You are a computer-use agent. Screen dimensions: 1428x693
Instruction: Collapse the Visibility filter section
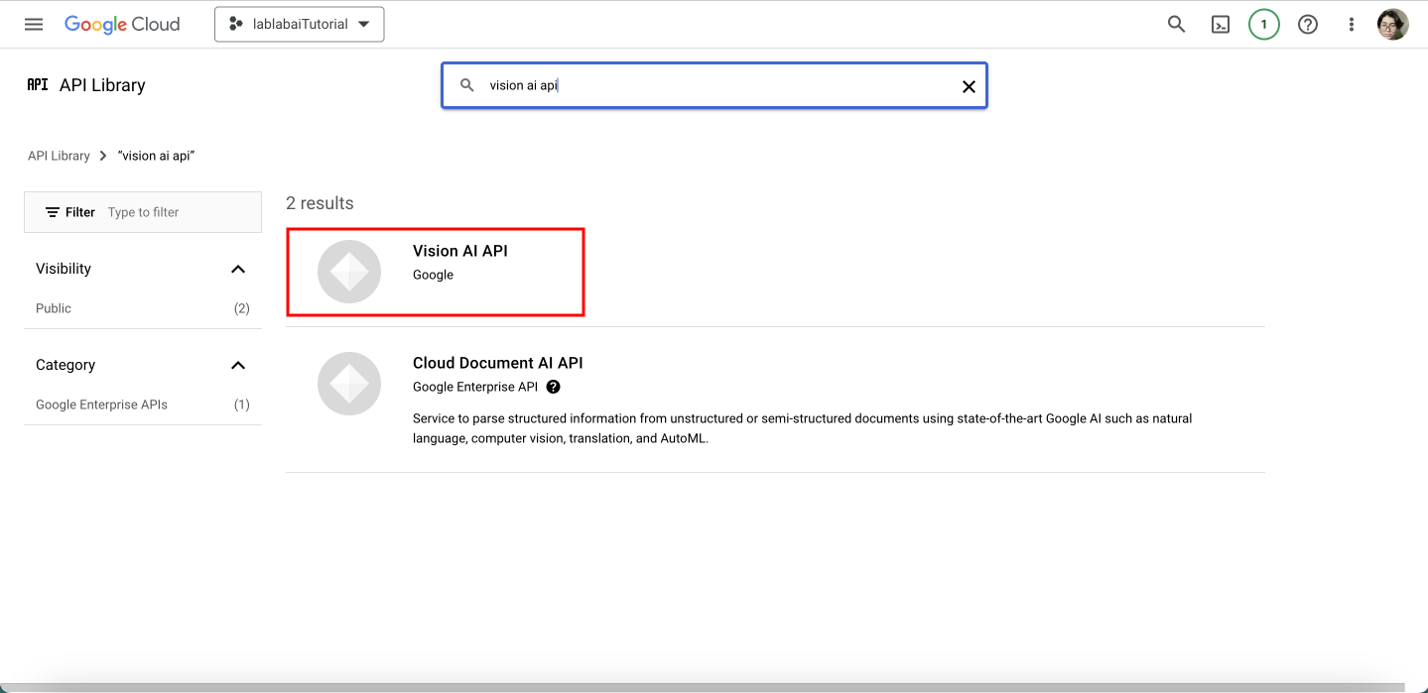(x=238, y=269)
